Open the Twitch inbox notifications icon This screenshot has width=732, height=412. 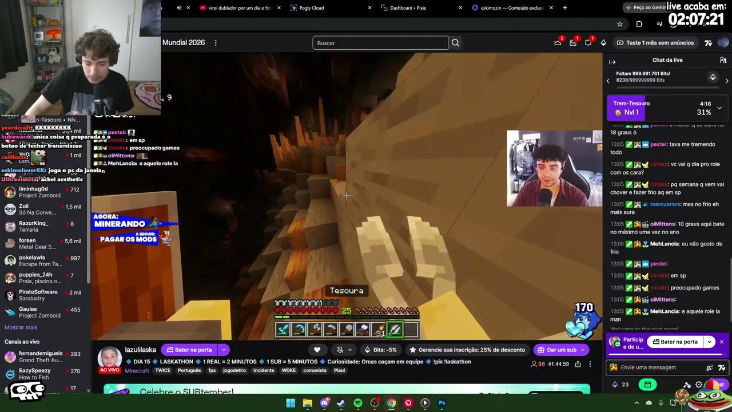click(x=573, y=43)
